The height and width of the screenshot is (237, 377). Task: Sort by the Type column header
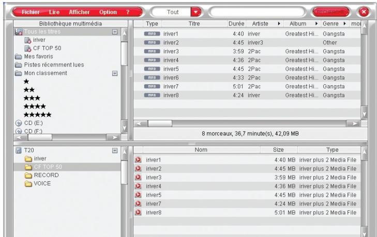click(x=152, y=24)
